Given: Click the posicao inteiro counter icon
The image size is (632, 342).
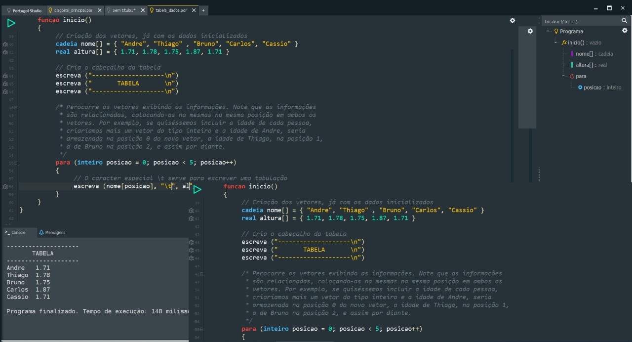Looking at the screenshot, I should [580, 87].
